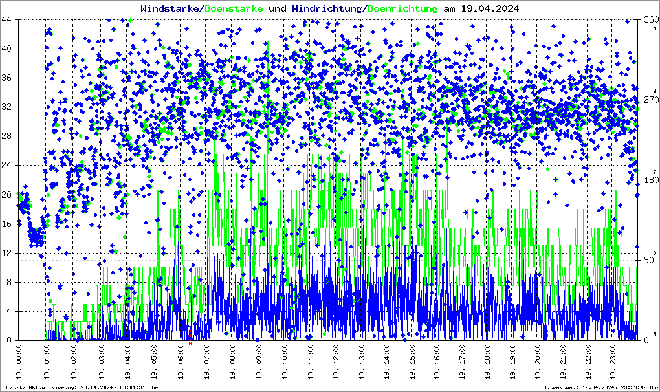This screenshot has width=660, height=392.
Task: Click left axis value 24
Action: coord(6,166)
